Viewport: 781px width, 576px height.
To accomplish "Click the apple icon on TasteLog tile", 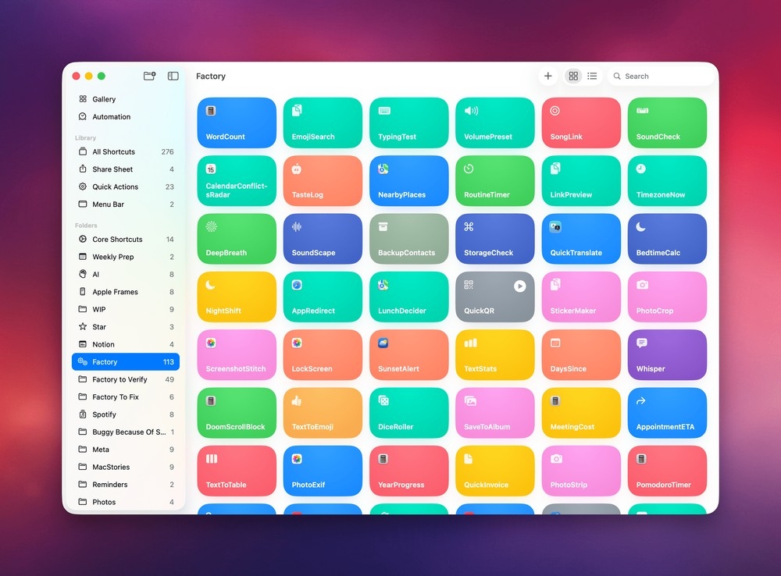I will pos(297,169).
